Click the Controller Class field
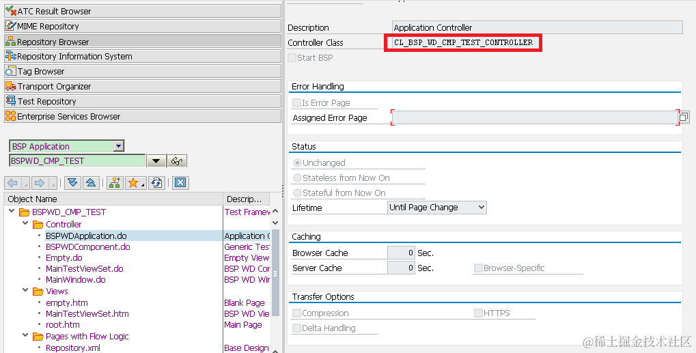 (463, 42)
